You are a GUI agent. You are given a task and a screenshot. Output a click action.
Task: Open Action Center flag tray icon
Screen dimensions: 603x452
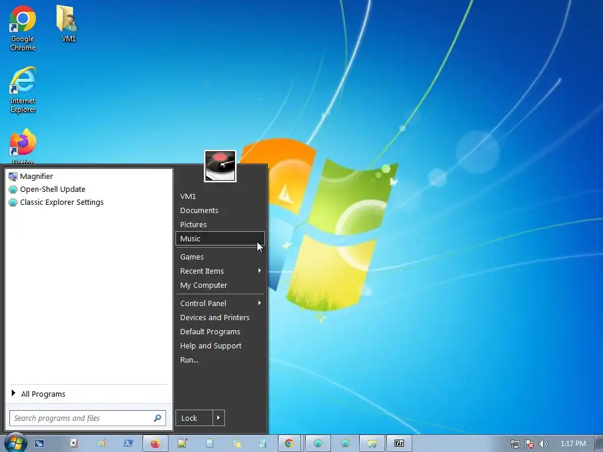[529, 444]
